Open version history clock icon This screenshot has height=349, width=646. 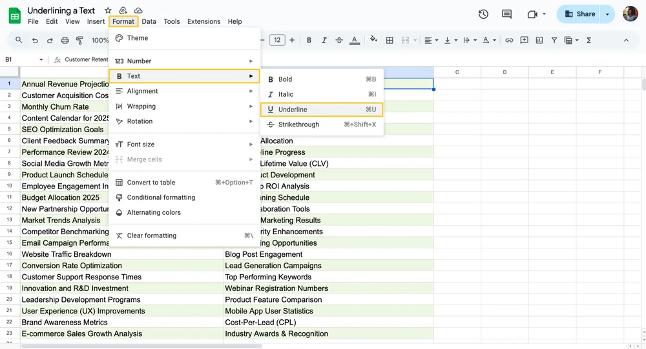click(x=483, y=14)
